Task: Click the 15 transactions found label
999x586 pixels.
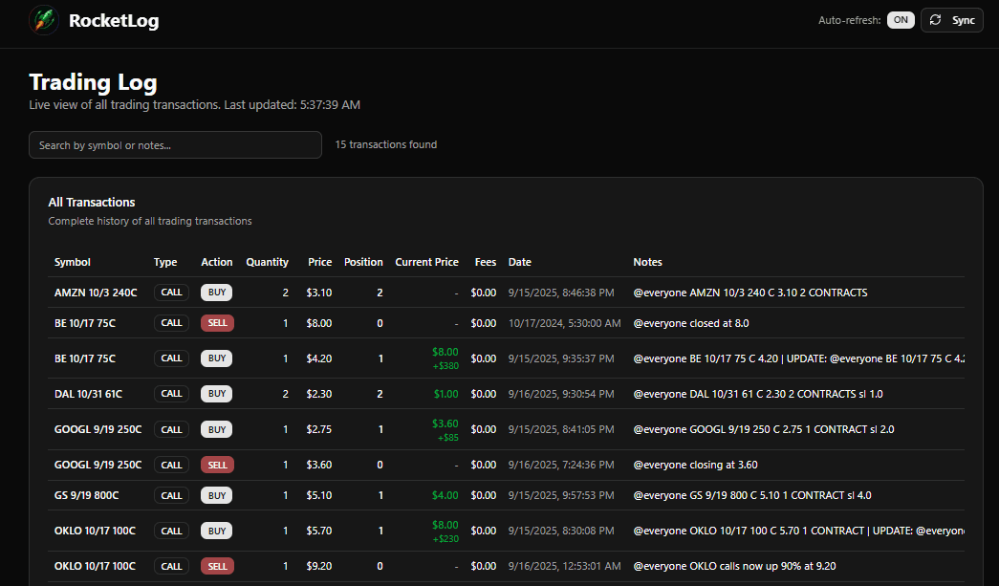Action: click(x=385, y=144)
